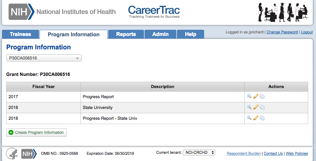This screenshot has height=161, width=316.
Task: View the 2017 Progress Report record
Action: pos(249,97)
